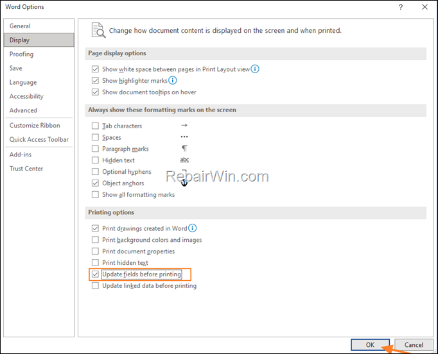The height and width of the screenshot is (354, 438).
Task: Click the Always show these formatting marks heading
Action: pos(162,110)
